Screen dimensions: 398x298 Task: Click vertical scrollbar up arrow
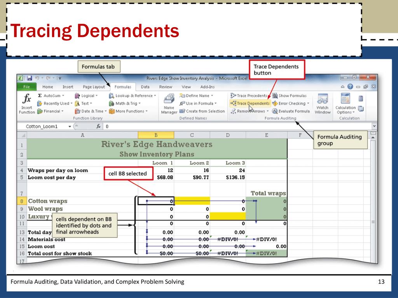click(x=373, y=137)
